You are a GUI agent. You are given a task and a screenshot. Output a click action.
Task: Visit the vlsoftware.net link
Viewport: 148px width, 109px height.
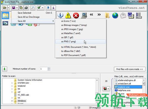tap(131, 8)
